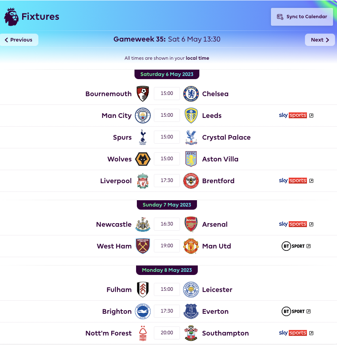Click the external-link arrow beside Liverpool's Sky Sports logo
This screenshot has width=337, height=345.
tap(312, 181)
